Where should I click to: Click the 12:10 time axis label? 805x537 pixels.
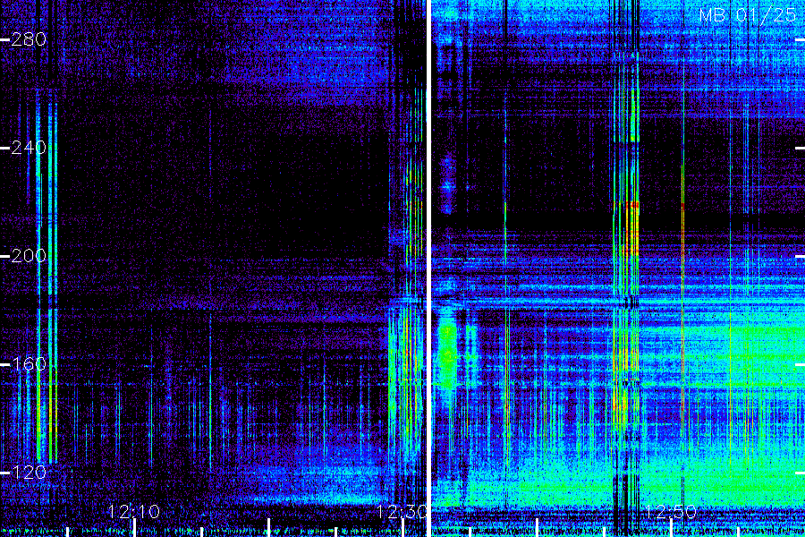coord(134,512)
